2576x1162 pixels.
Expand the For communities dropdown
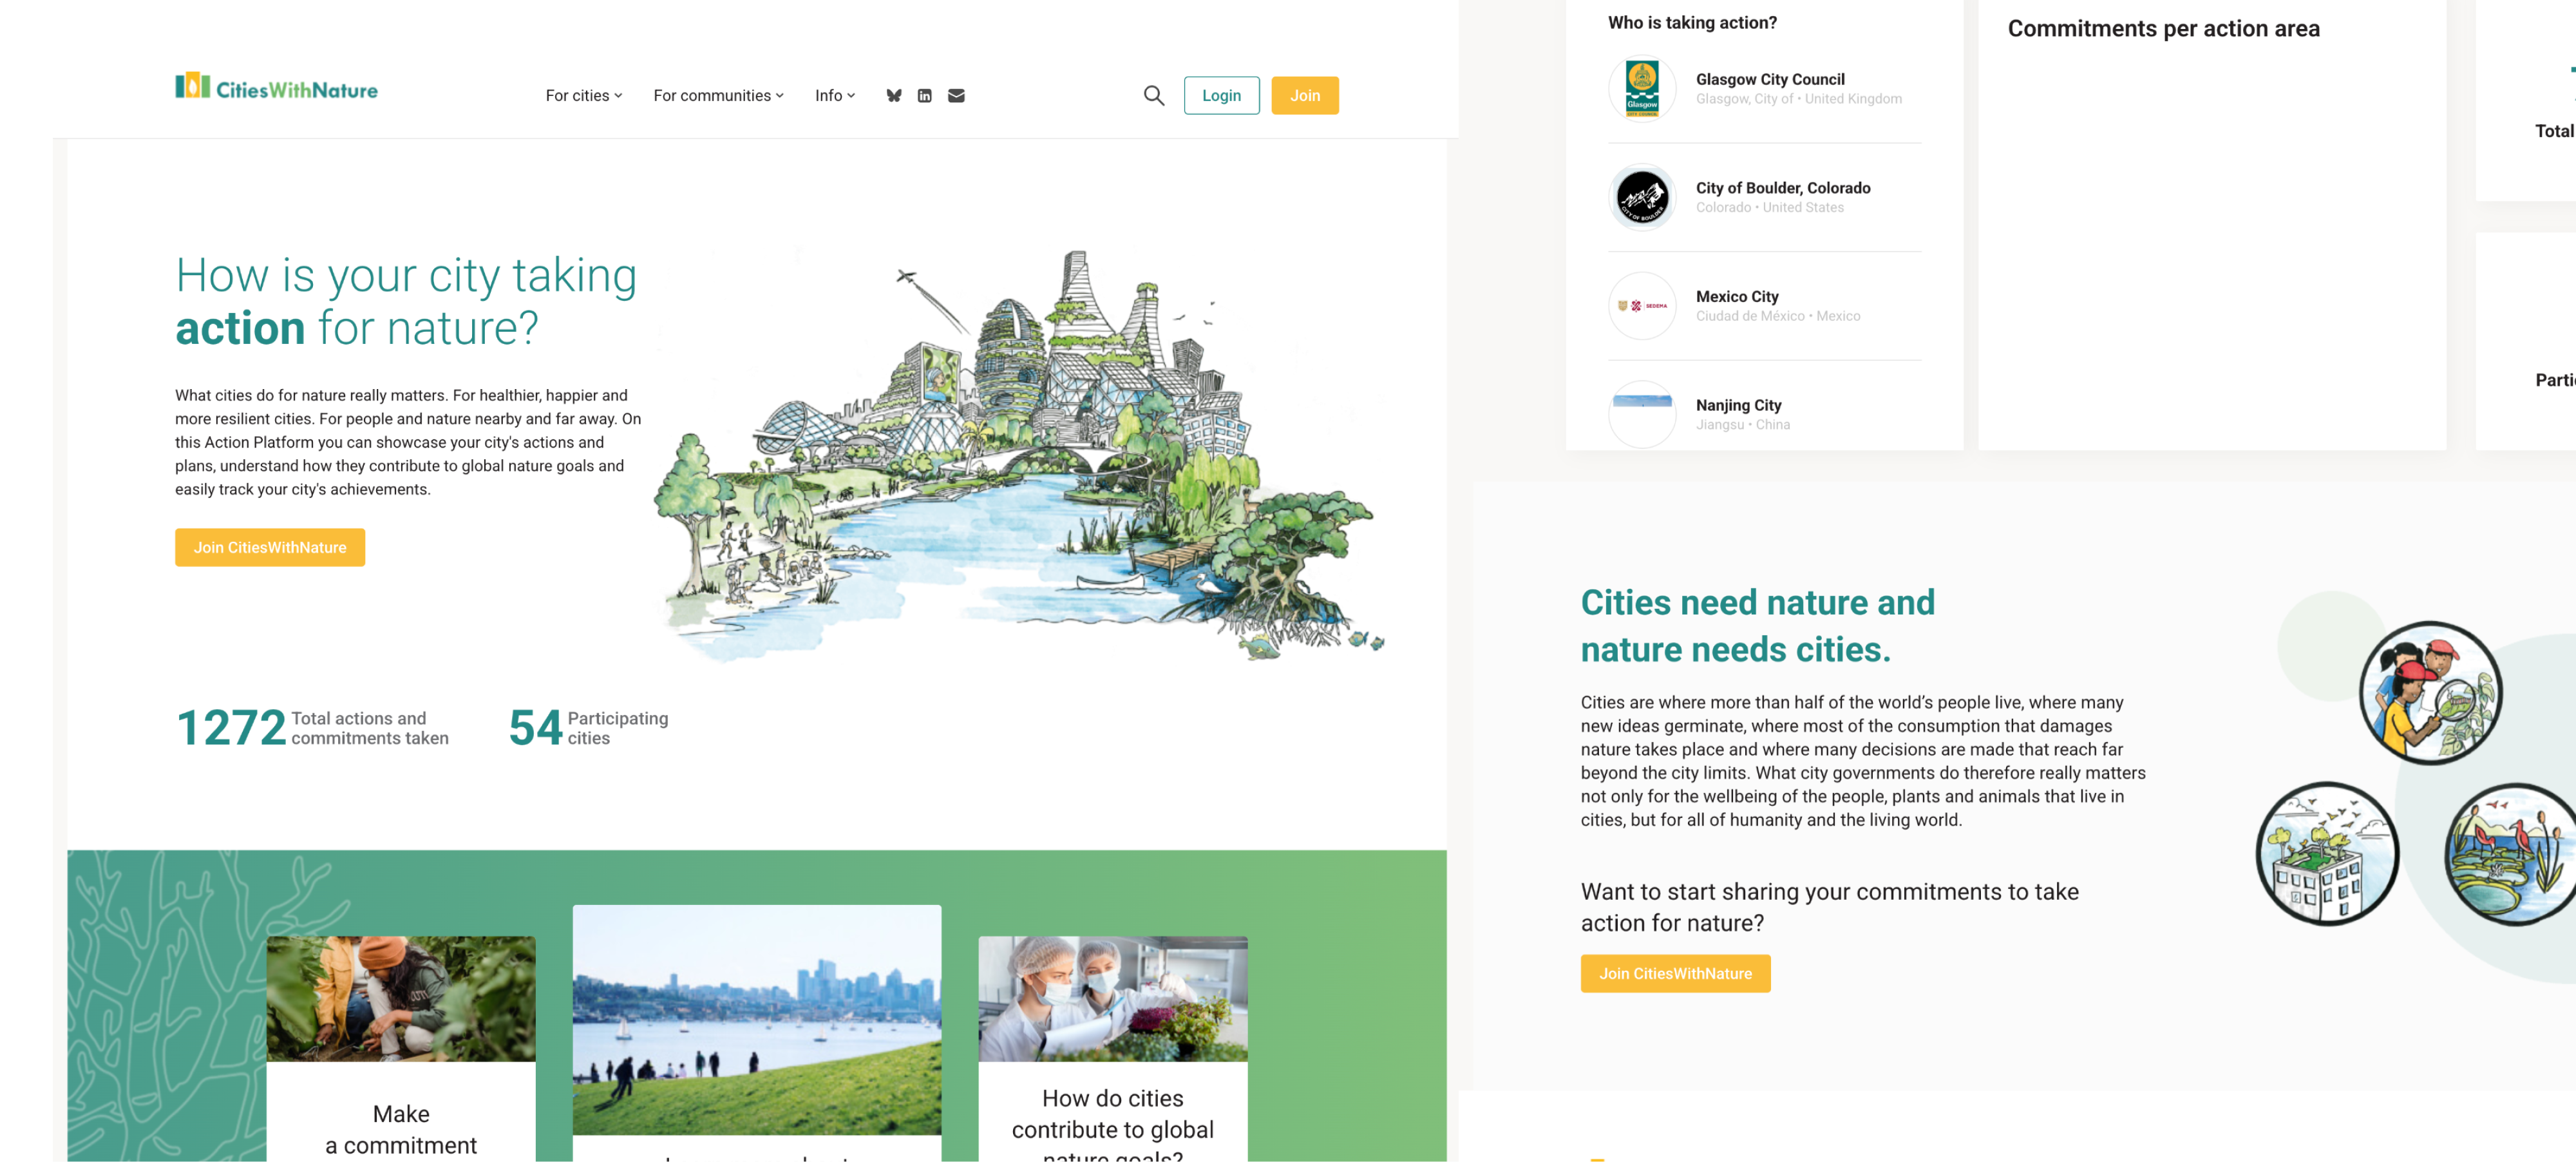point(718,96)
